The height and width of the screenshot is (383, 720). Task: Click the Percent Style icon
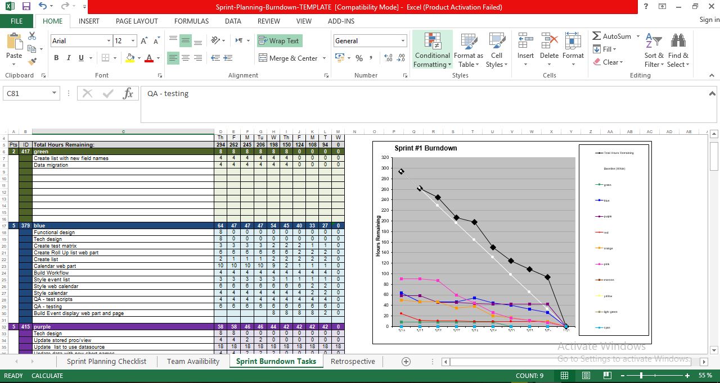[359, 58]
